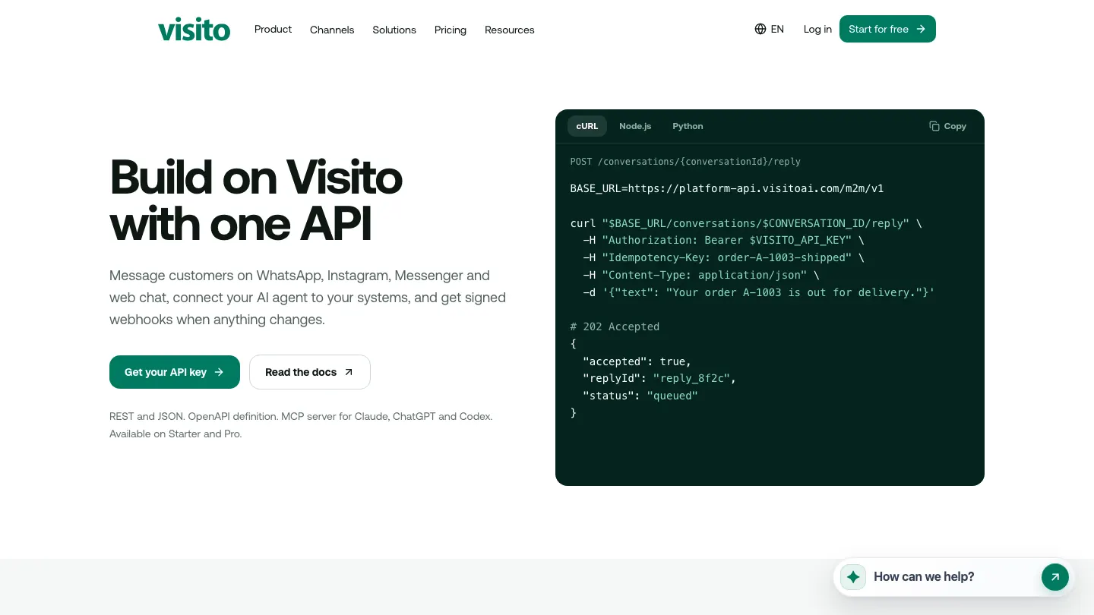1094x615 pixels.
Task: Click the Start for free button
Action: 887,29
